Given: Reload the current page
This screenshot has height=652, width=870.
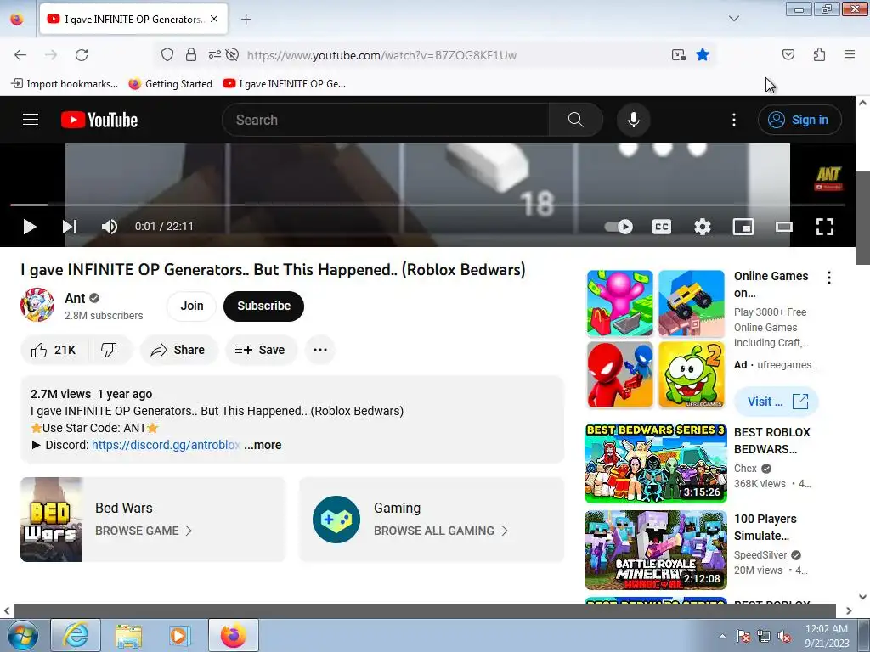Looking at the screenshot, I should tap(82, 55).
